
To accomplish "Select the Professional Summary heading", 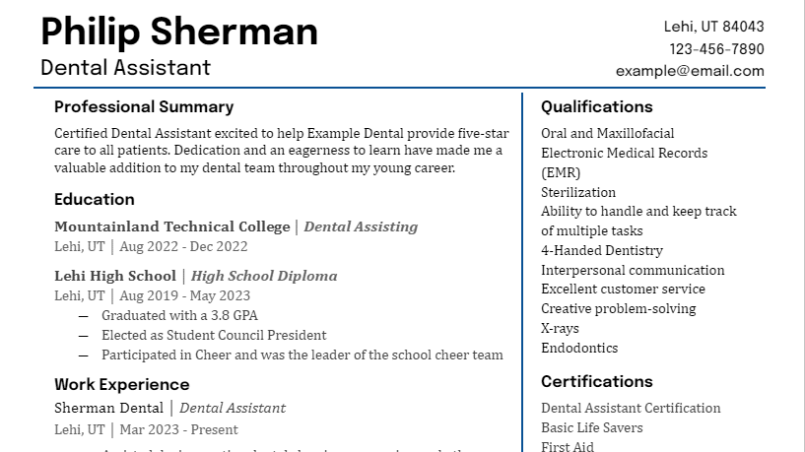I will pos(144,106).
